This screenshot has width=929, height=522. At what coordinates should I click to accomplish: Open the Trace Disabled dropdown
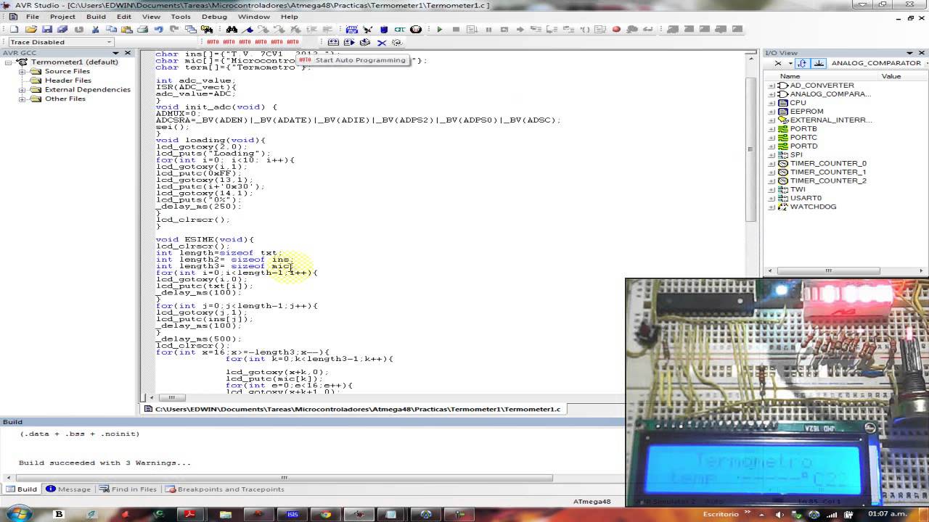coord(109,42)
